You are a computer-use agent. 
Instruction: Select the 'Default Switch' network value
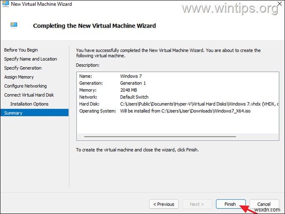134,97
